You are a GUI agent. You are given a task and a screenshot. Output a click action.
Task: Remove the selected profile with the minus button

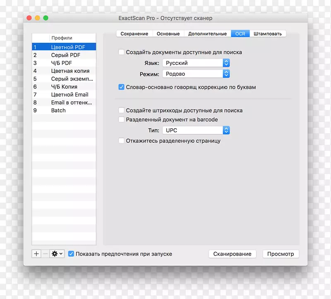click(x=45, y=254)
